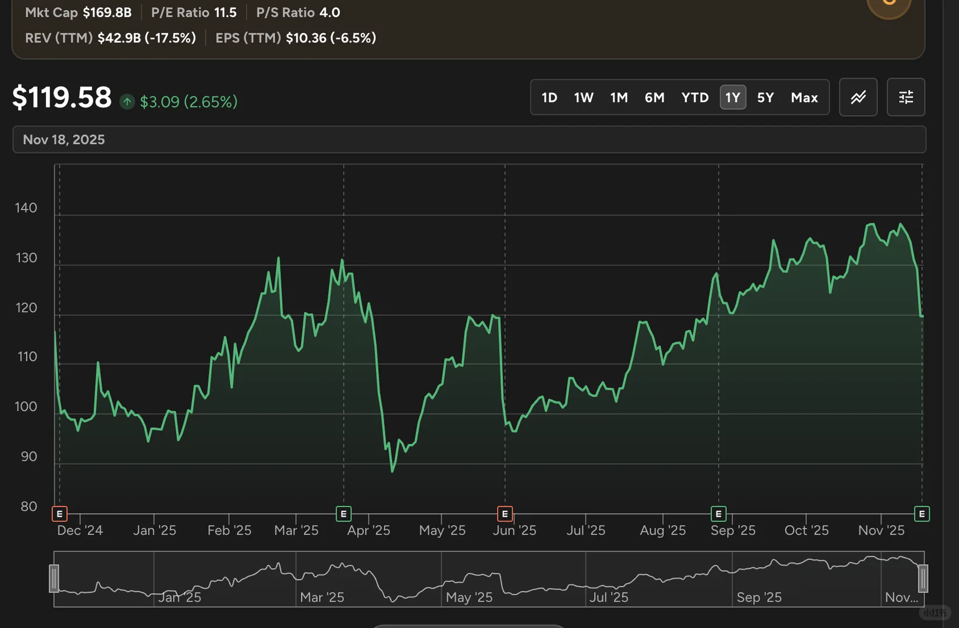This screenshot has width=959, height=628.
Task: Open the Jun '25 earnings marker
Action: [505, 514]
